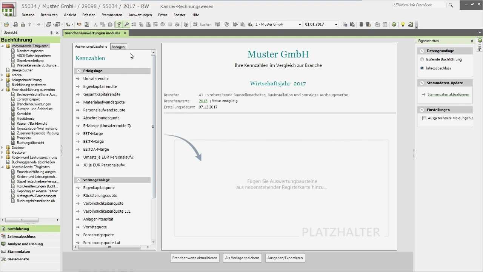This screenshot has height=272, width=483.
Task: Select the telephone dial toolbar icon
Action: [x=68, y=25]
